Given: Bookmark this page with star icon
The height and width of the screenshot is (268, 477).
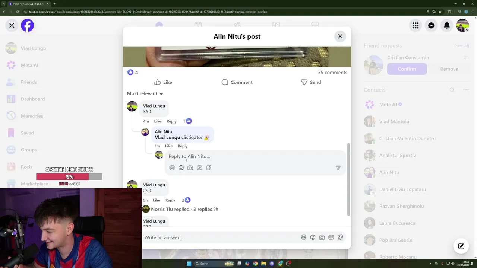Looking at the screenshot, I should (x=440, y=12).
